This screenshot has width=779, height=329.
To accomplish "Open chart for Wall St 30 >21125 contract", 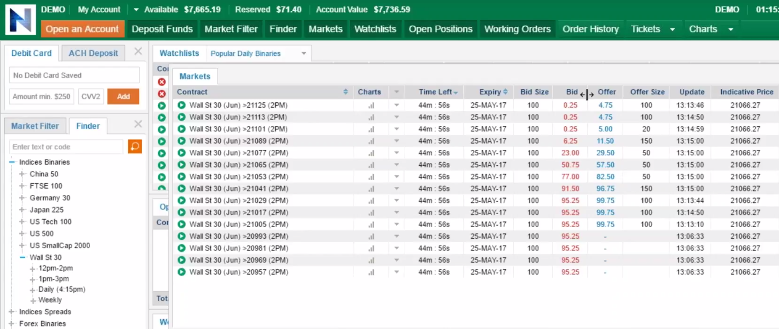I will pyautogui.click(x=371, y=105).
